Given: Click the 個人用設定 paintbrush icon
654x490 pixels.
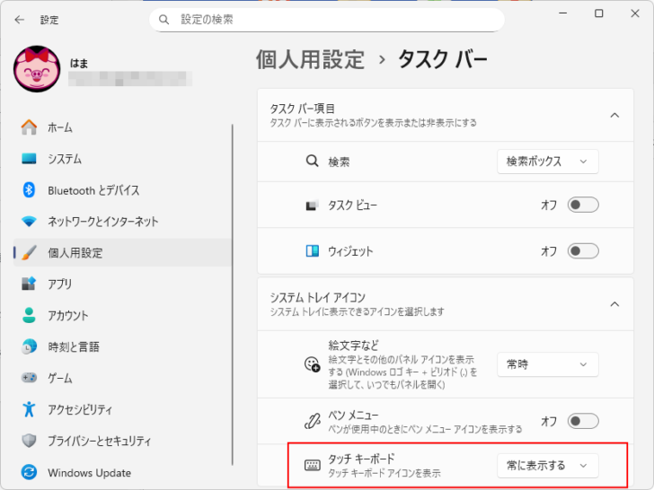Looking at the screenshot, I should pos(29,252).
